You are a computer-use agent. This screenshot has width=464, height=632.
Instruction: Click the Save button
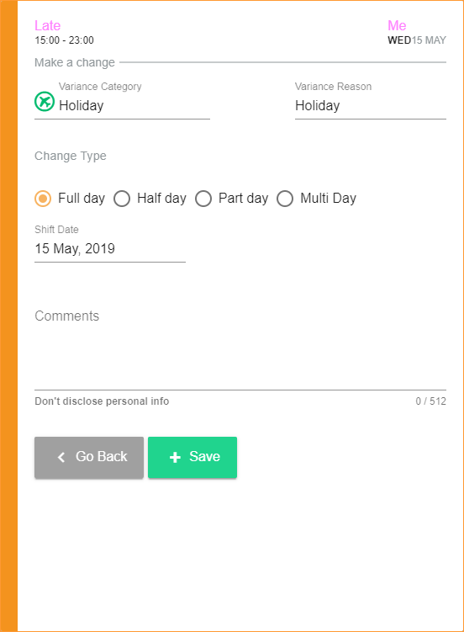(x=192, y=458)
